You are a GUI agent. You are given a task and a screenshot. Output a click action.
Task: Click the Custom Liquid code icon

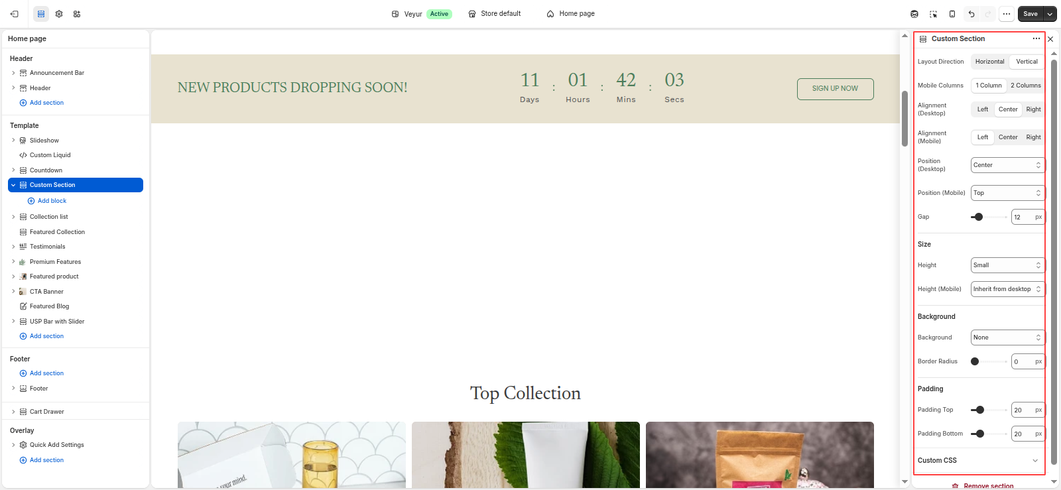coord(23,155)
